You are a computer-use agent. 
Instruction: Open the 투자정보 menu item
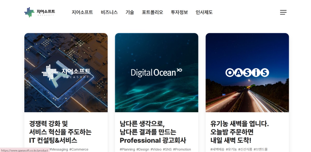pos(179,12)
